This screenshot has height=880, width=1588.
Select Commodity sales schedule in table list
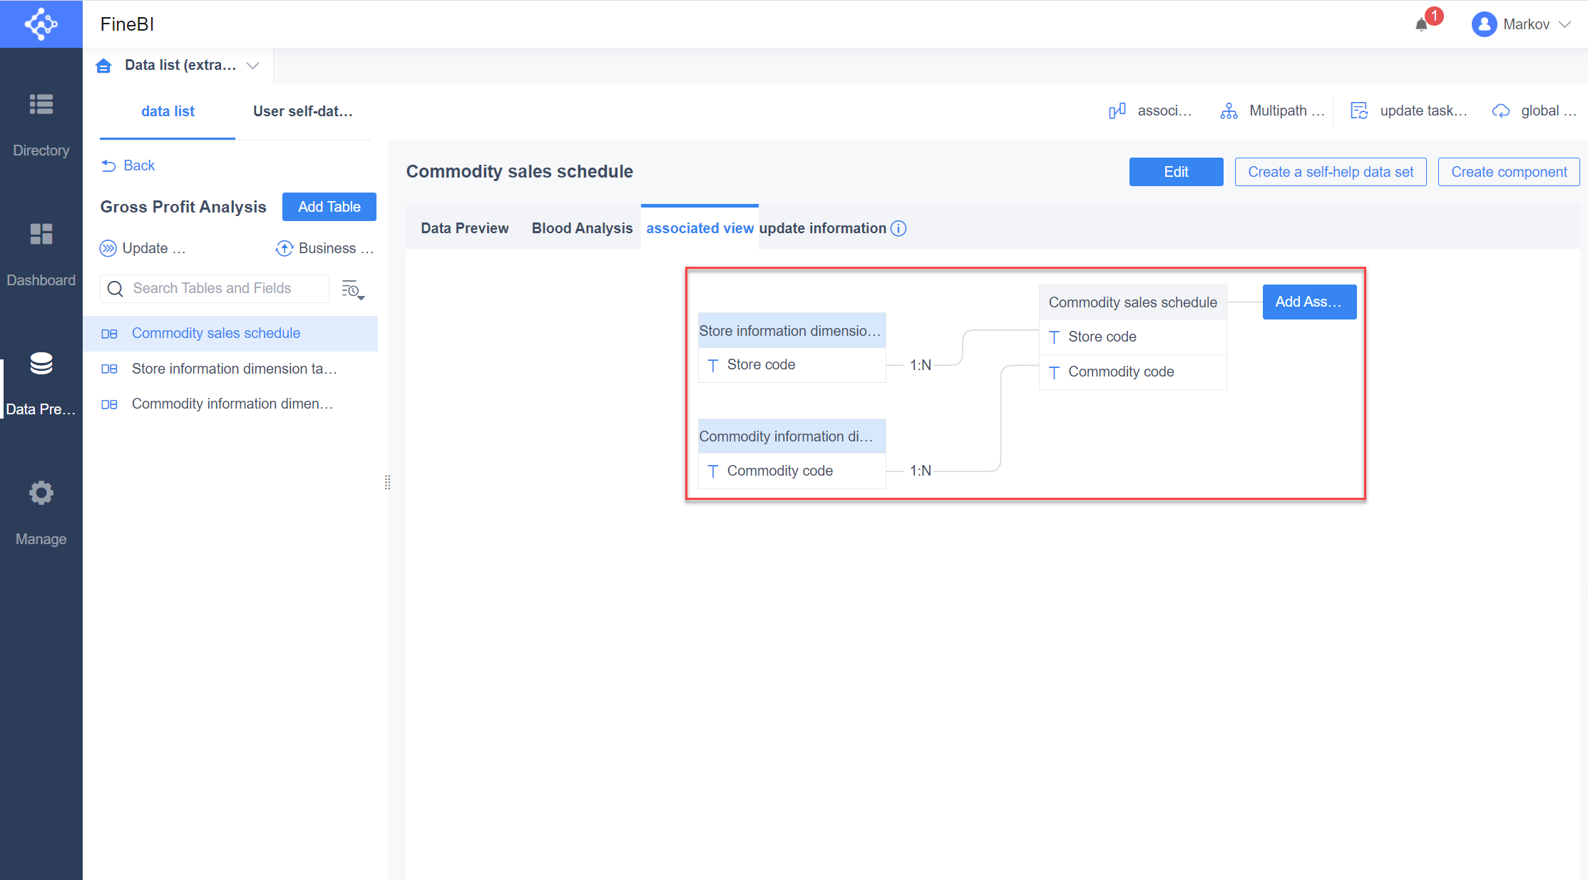(230, 333)
